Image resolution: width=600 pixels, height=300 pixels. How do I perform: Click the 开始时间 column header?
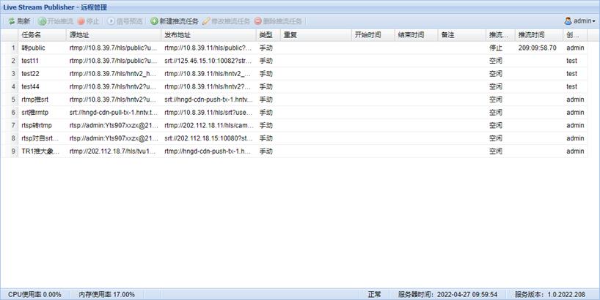click(373, 34)
